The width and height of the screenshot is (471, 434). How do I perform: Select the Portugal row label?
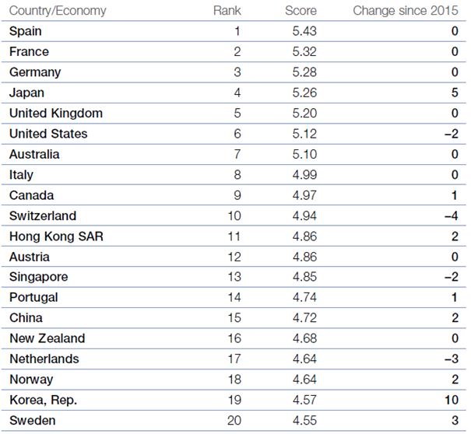click(x=33, y=298)
